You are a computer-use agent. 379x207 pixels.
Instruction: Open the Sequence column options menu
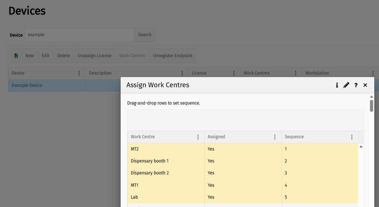pyautogui.click(x=352, y=137)
